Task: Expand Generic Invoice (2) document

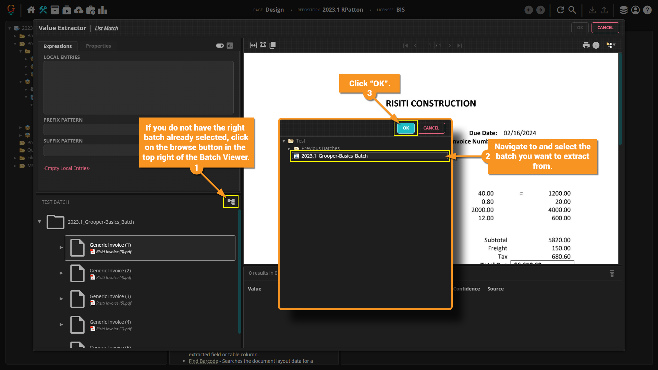Action: click(x=61, y=273)
